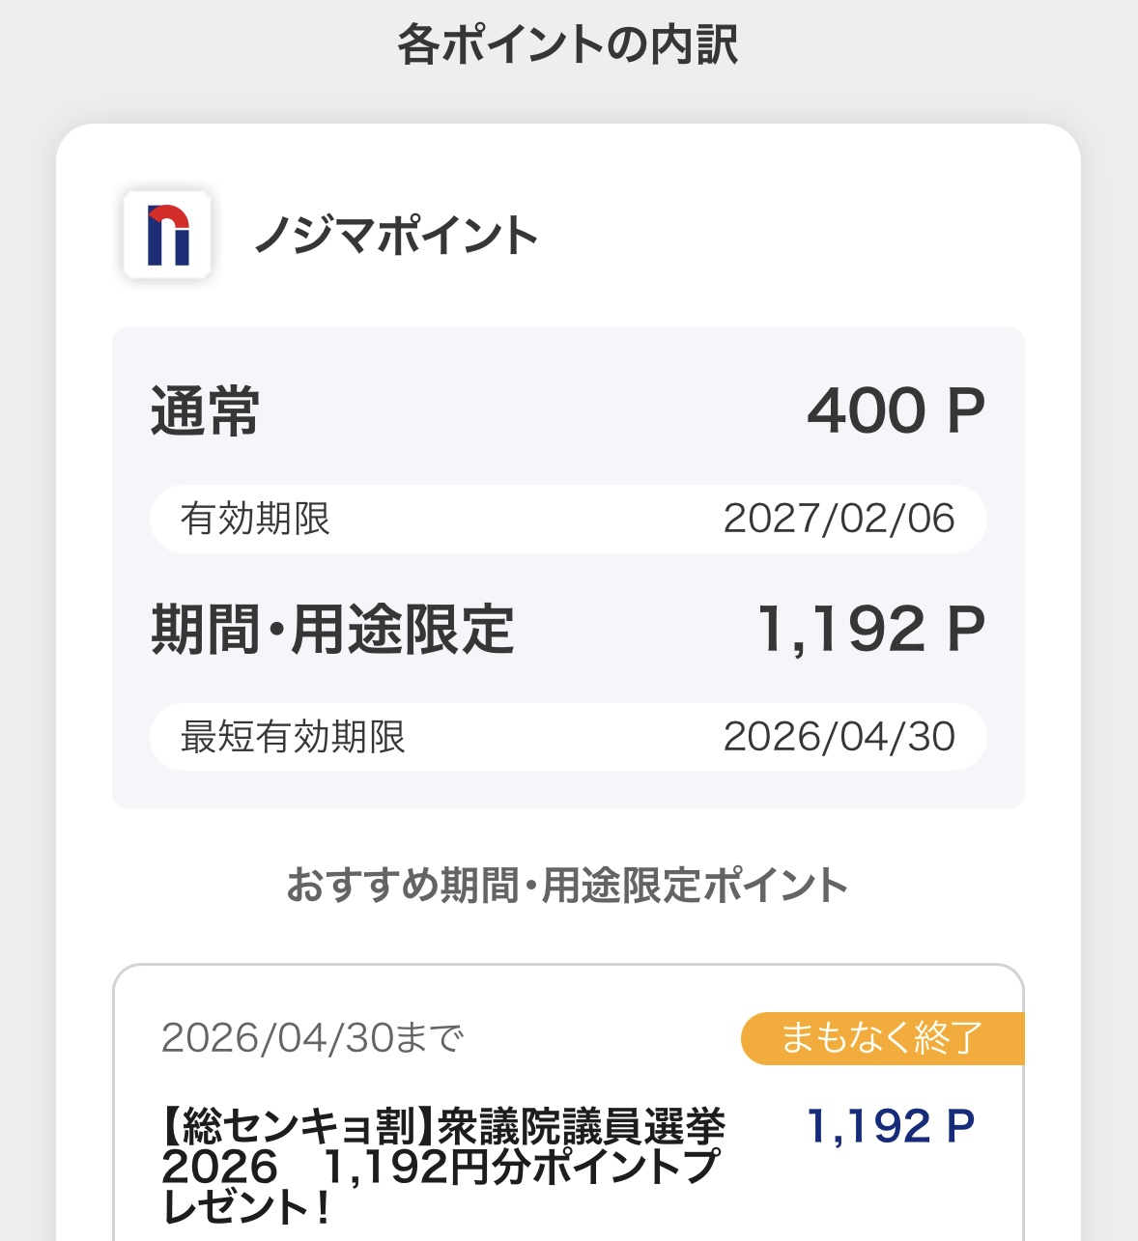
Task: Click the 2027/02/06 expiration date
Action: coord(839,520)
